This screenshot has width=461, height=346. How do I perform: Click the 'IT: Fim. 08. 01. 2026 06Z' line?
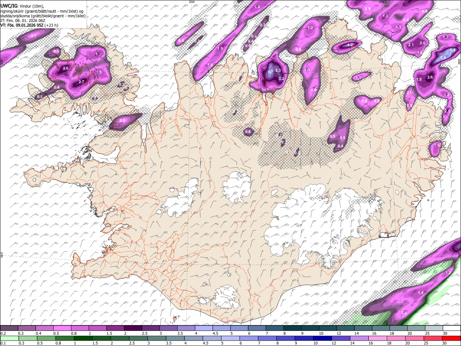coord(23,21)
